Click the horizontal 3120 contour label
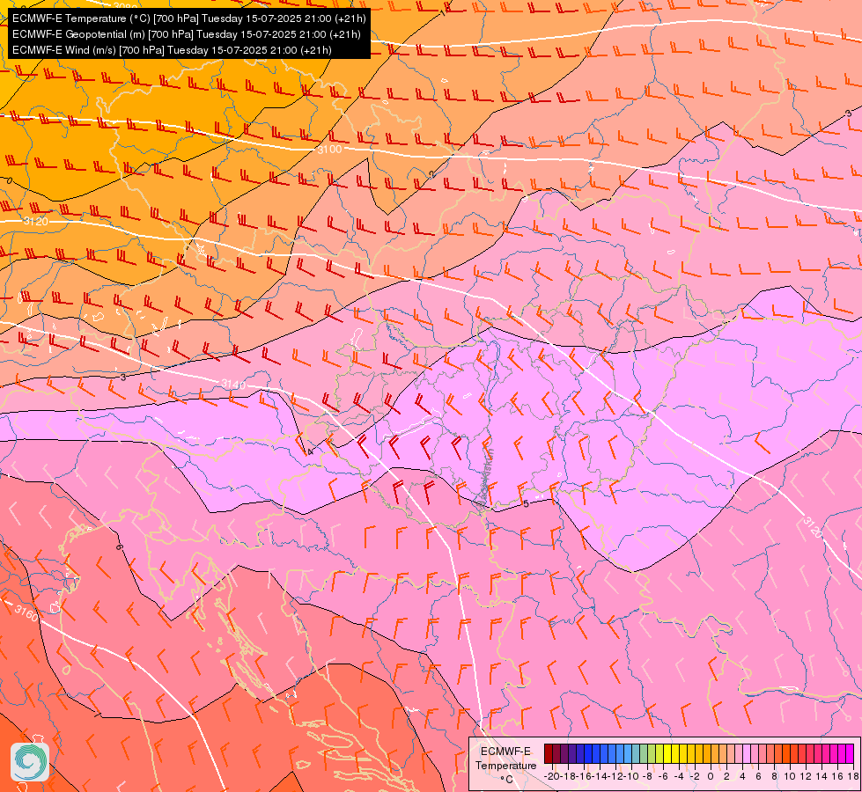Viewport: 862px width, 792px height. (36, 222)
